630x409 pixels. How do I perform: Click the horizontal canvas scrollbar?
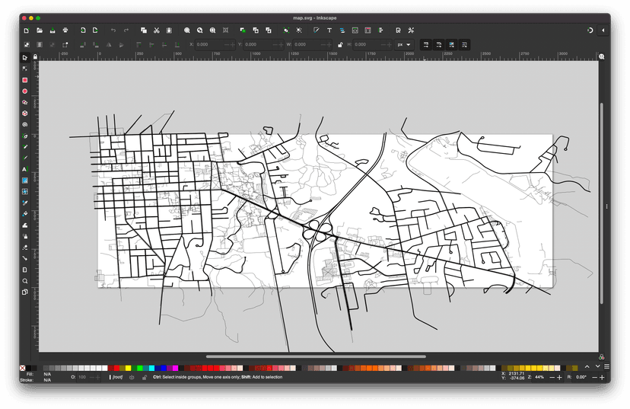point(316,356)
